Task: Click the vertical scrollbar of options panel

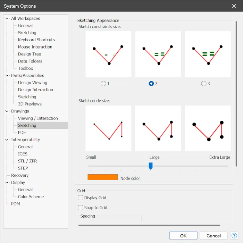Action: coord(236,94)
